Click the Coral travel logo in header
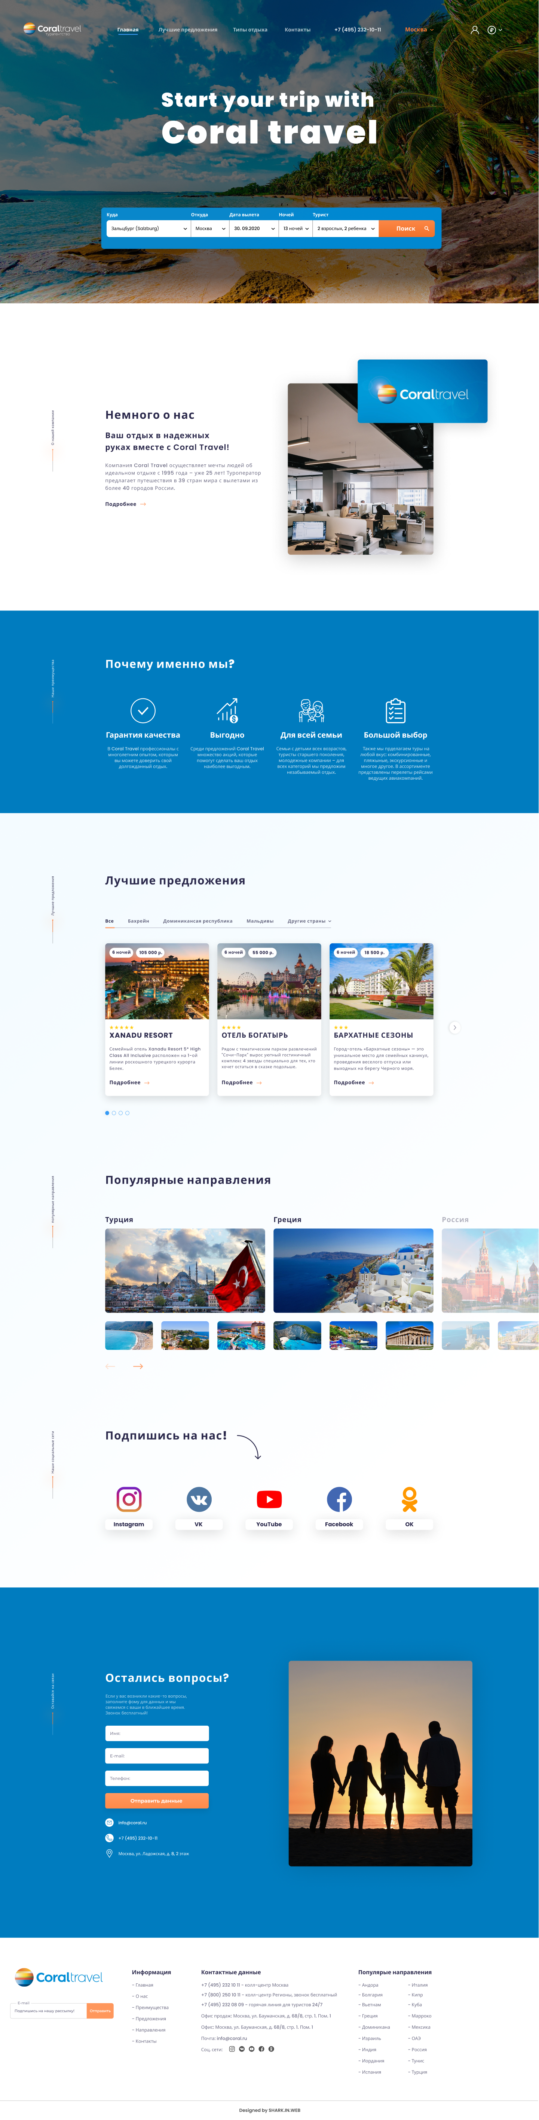The width and height of the screenshot is (539, 2120). 53,29
